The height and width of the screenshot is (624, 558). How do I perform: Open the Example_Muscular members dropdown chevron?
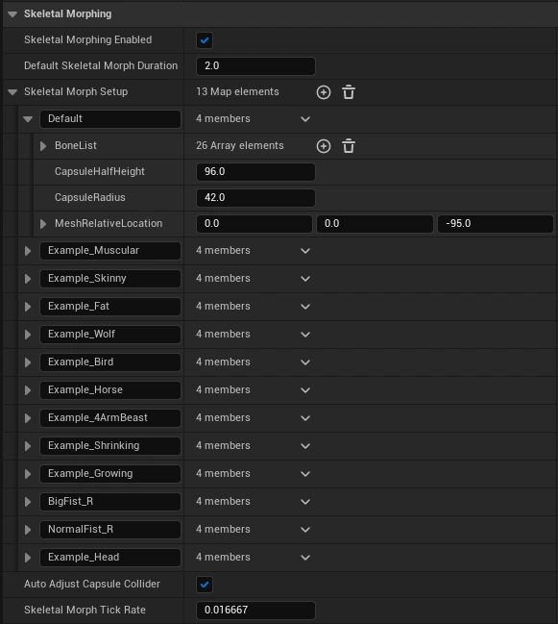(x=305, y=251)
